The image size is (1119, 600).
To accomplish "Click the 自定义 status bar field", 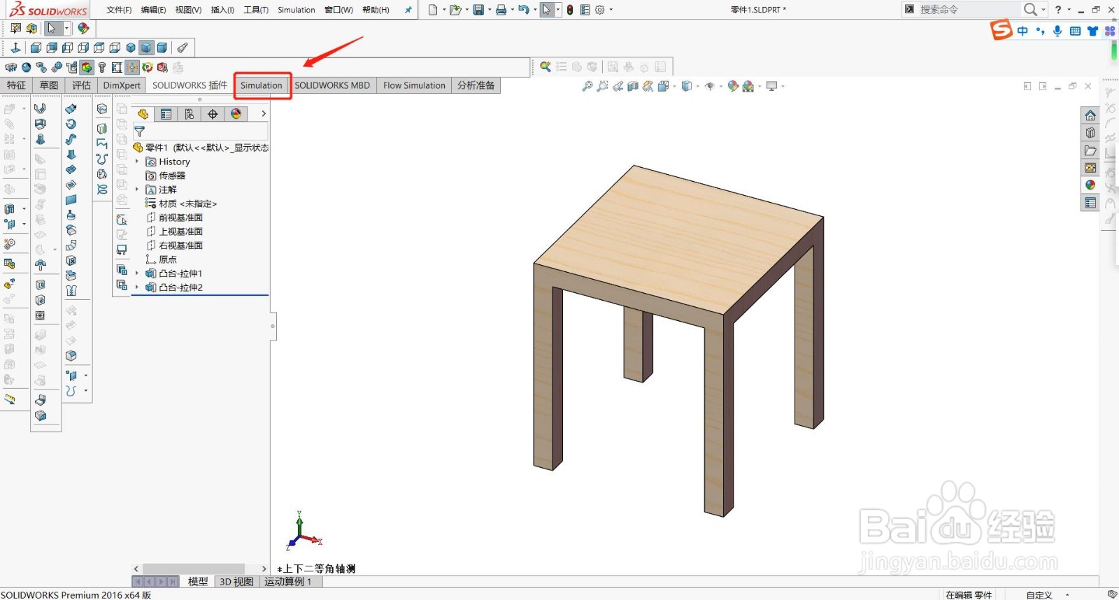I will [x=1039, y=594].
